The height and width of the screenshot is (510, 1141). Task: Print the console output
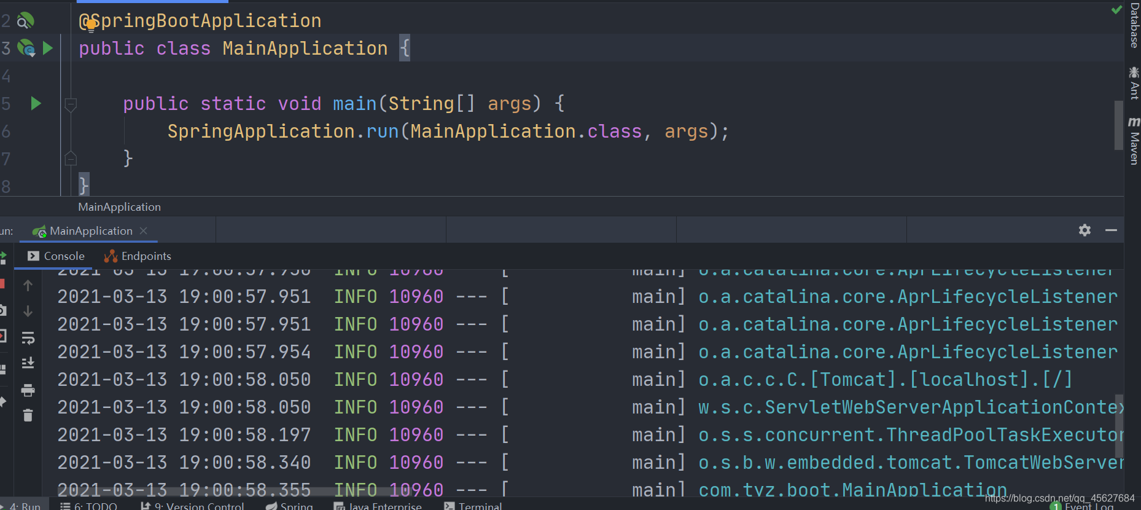point(28,390)
